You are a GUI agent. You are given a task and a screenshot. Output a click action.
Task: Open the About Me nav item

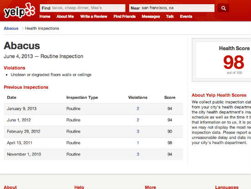tap(65, 16)
